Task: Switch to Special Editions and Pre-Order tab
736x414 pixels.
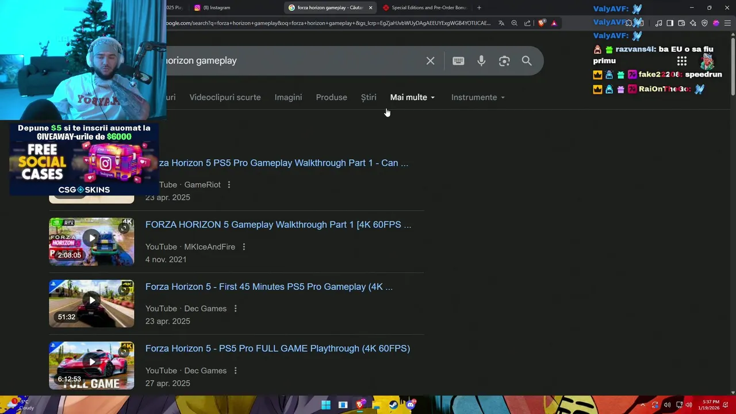Action: [x=425, y=7]
